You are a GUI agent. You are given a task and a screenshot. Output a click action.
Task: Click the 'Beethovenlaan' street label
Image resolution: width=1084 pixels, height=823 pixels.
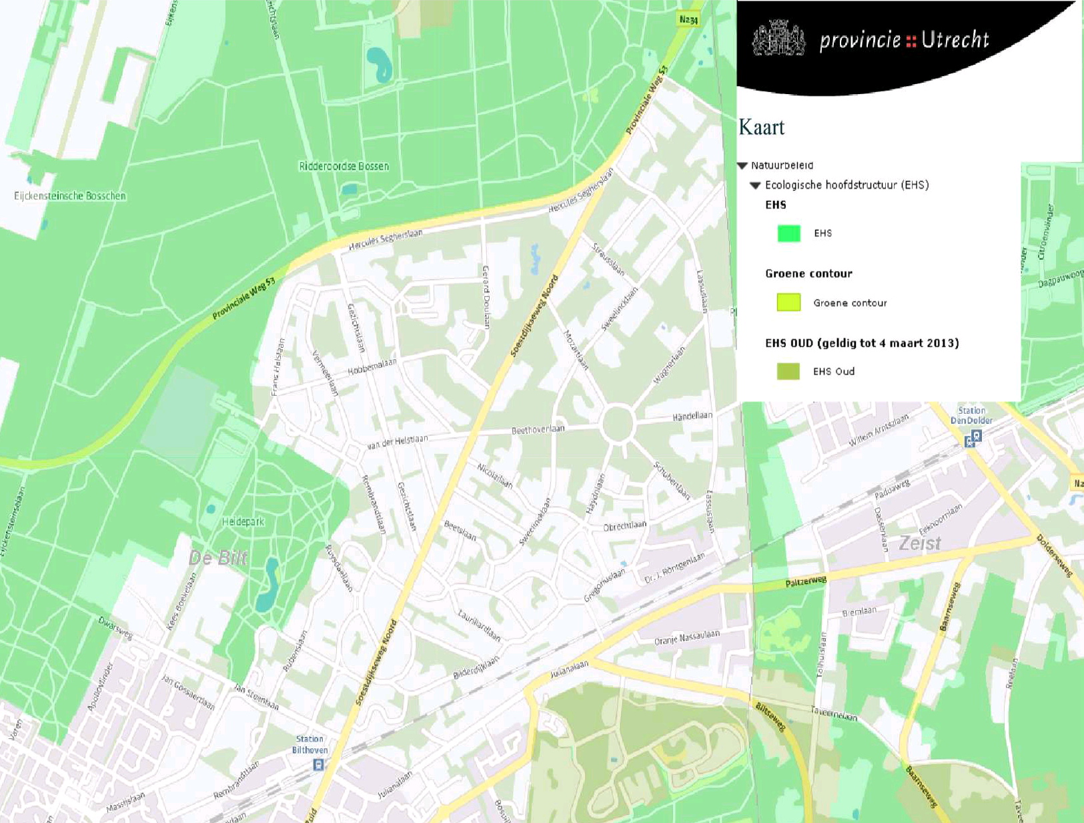pos(538,430)
